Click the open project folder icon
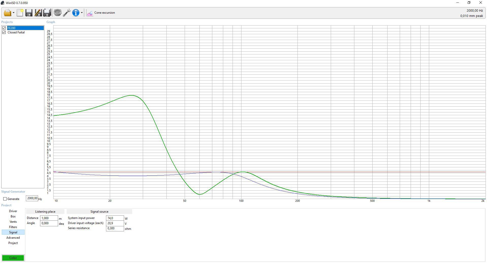 [7, 13]
